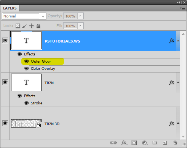The image size is (187, 148).
Task: Enable Lock transparent pixels
Action: pos(18,26)
